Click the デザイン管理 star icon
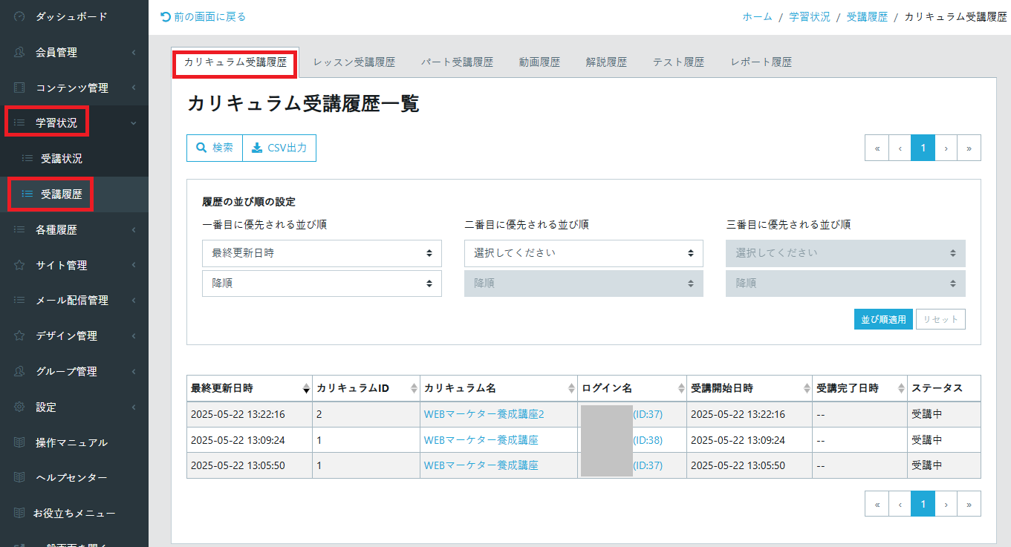The image size is (1011, 547). [19, 335]
